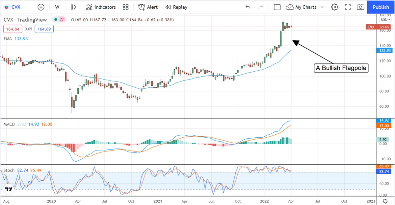
Task: Toggle the green market status indicator
Action: [x=56, y=20]
